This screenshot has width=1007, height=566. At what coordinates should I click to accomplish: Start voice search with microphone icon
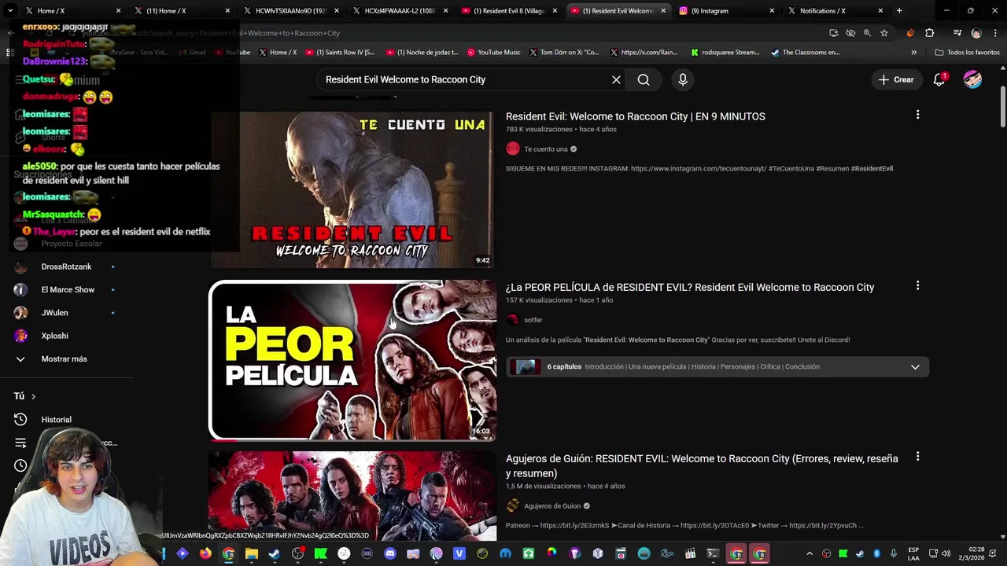tap(683, 79)
